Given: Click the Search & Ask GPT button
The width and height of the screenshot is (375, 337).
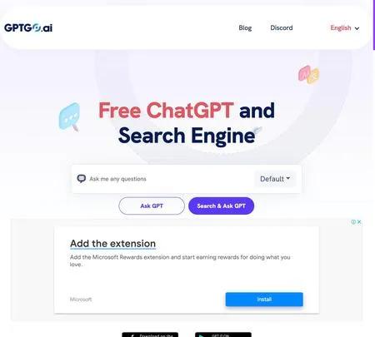Looking at the screenshot, I should (x=221, y=206).
